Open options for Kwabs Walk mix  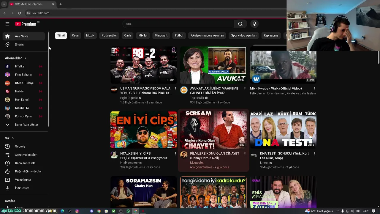[315, 89]
